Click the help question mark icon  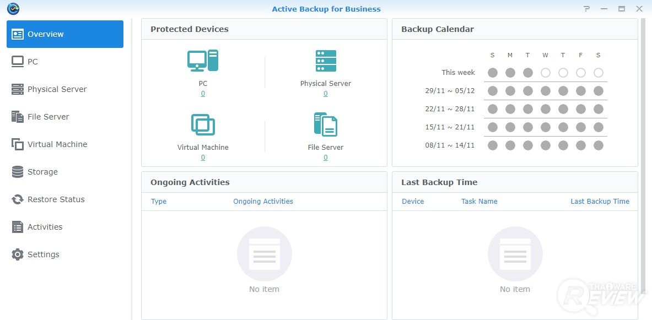coord(587,9)
